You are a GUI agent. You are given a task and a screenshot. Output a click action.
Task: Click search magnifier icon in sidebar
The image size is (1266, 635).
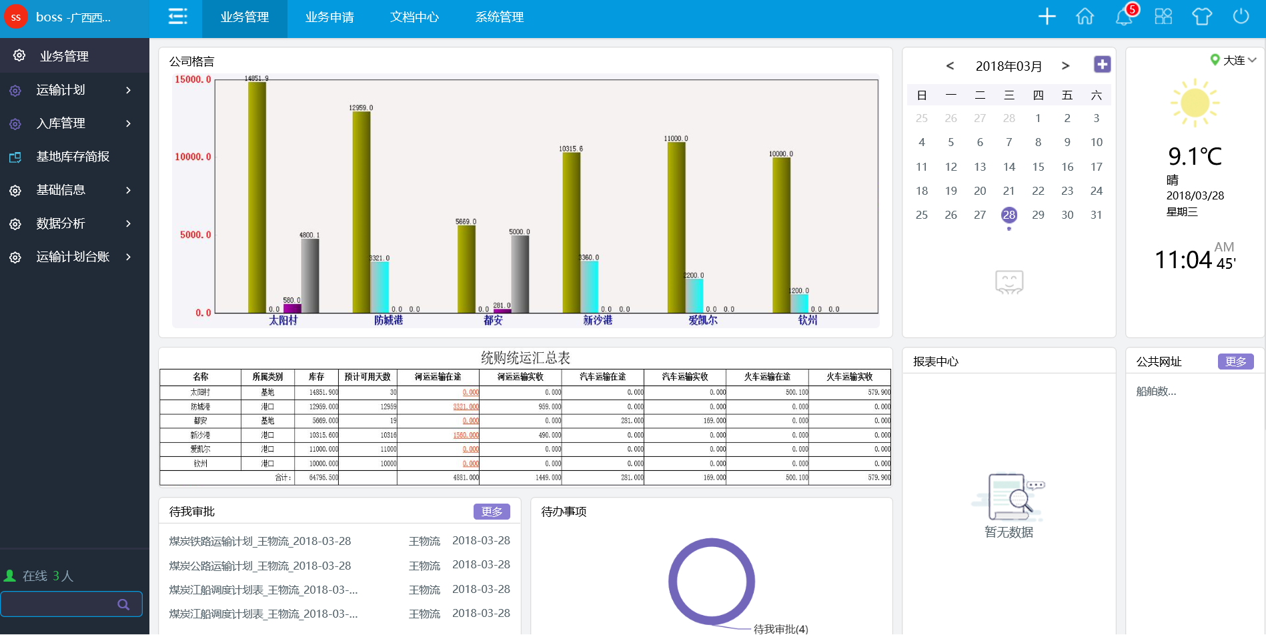[123, 604]
